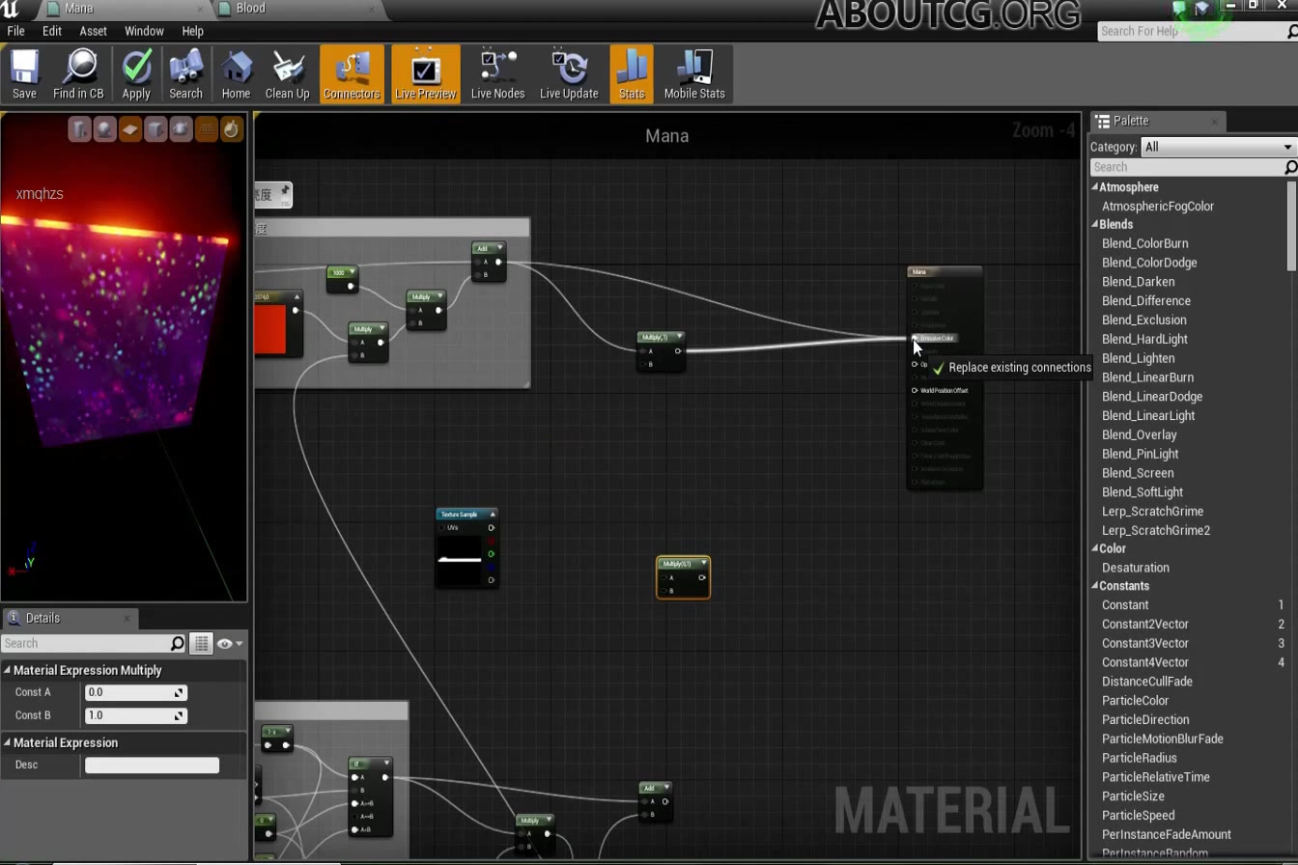Screen dimensions: 1298x865
Task: Click the Palette search field
Action: pyautogui.click(x=1188, y=167)
